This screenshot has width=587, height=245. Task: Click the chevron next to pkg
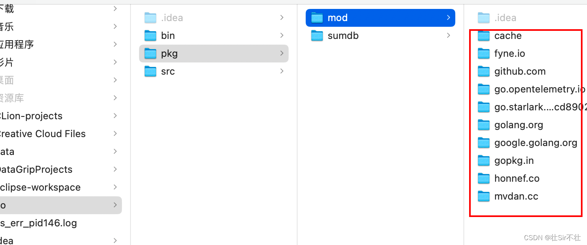click(281, 53)
